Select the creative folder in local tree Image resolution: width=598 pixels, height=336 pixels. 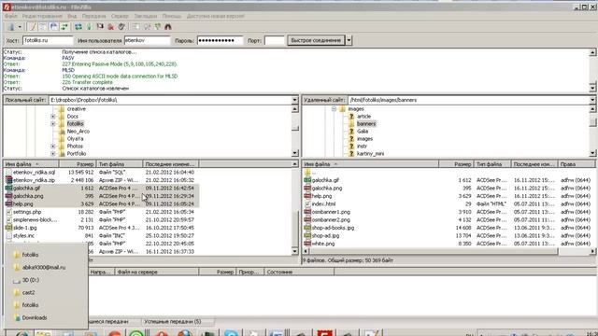pos(77,109)
